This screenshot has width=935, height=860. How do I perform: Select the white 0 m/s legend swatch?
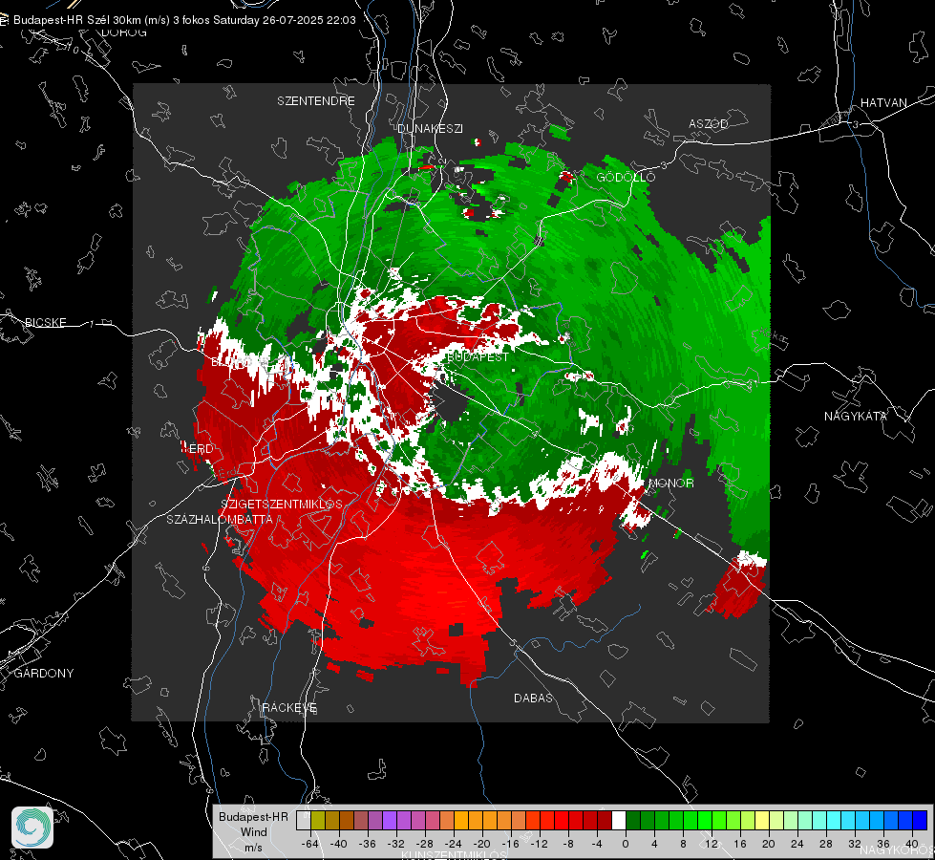click(x=619, y=820)
